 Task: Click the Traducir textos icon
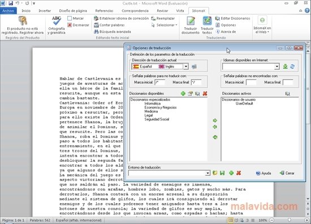tap(207, 21)
